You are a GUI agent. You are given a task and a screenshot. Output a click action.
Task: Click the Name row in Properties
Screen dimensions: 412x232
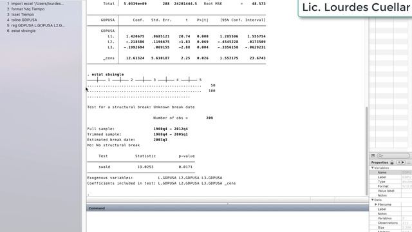[x=391, y=173]
